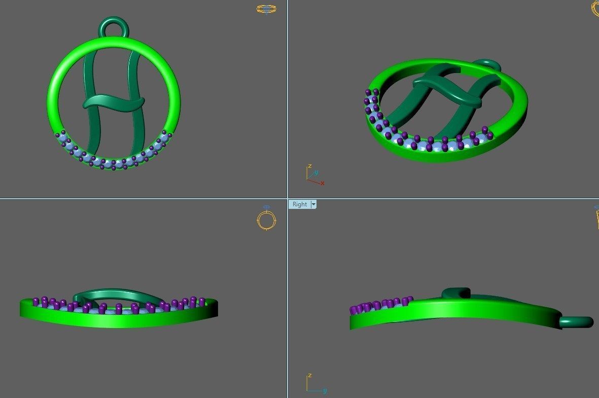This screenshot has width=599, height=398.
Task: Click the XYZ axis gizmo in the perspective viewport
Action: click(315, 175)
